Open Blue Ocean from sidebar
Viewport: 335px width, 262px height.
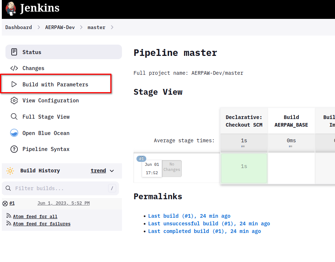point(46,133)
